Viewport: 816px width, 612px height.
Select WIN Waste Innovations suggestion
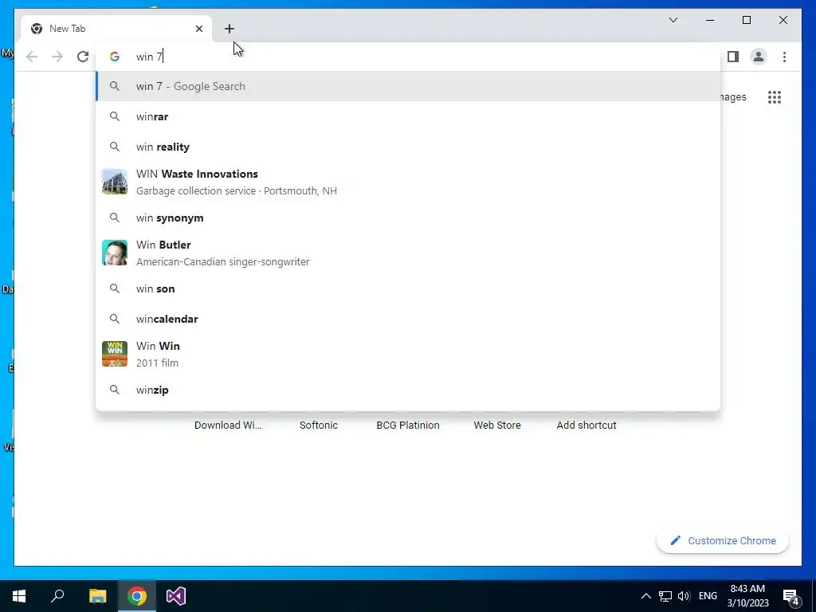tap(408, 182)
